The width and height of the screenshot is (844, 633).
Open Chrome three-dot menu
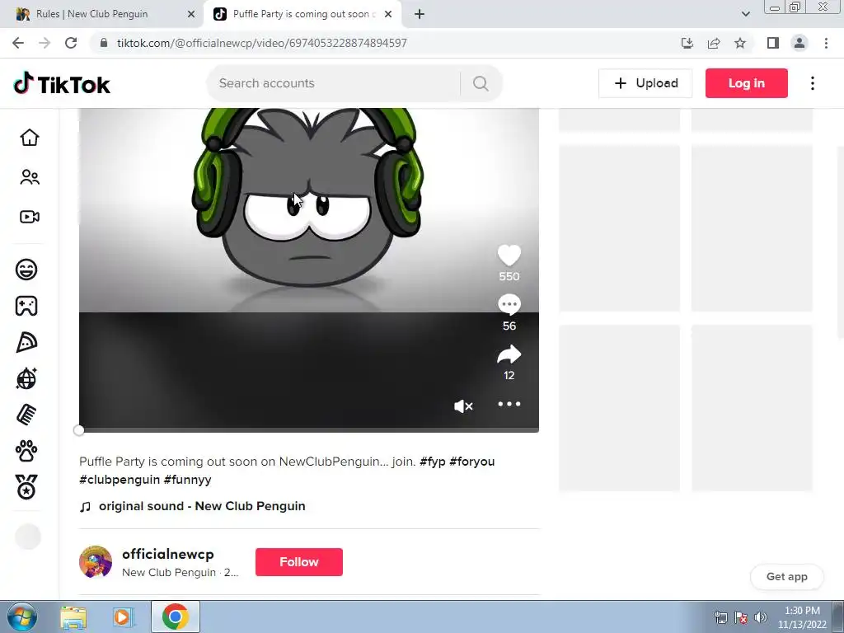tap(826, 43)
